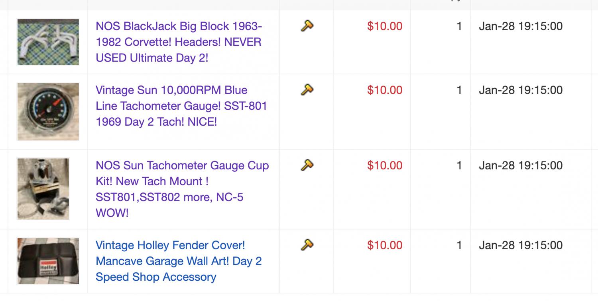598x301 pixels.
Task: Open the Holley fender cover thumbnail
Action: point(48,261)
